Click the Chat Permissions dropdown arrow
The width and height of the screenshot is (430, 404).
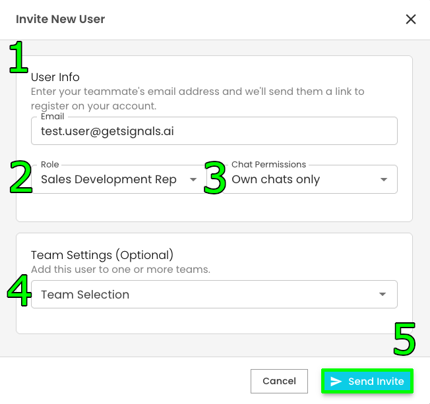(x=384, y=179)
